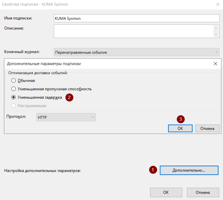Screen dimensions: 223x200
Task: Select the Обычная delivery option
Action: coord(13,80)
